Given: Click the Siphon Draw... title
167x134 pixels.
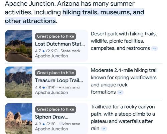Looking at the screenshot, I should tap(52, 117).
